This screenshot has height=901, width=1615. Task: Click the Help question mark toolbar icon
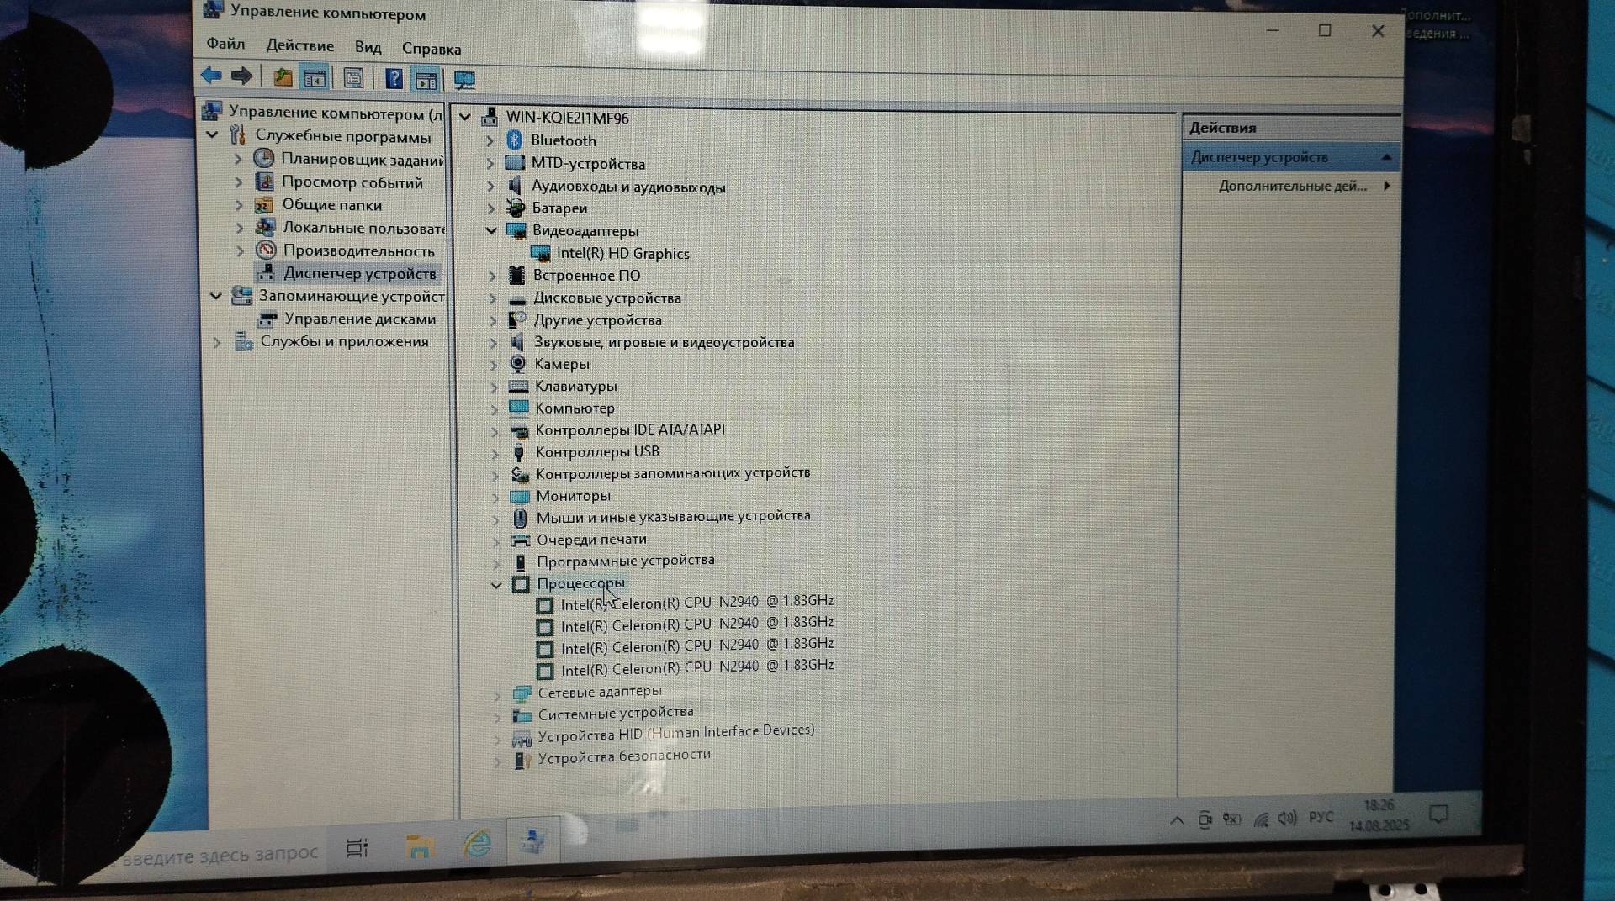pos(393,79)
